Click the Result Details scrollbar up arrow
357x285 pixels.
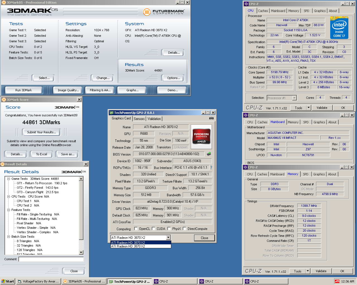(x=81, y=179)
